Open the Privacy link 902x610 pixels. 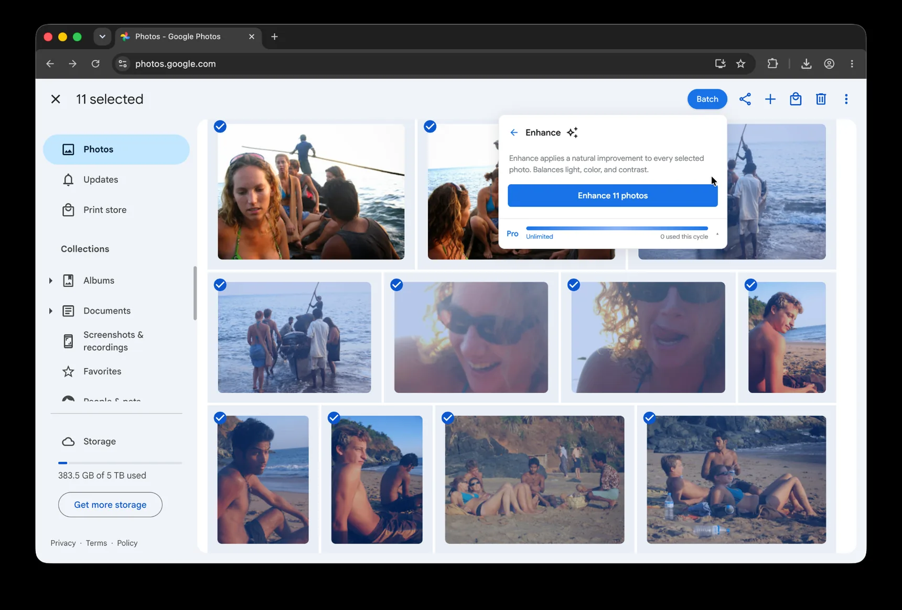pos(63,543)
